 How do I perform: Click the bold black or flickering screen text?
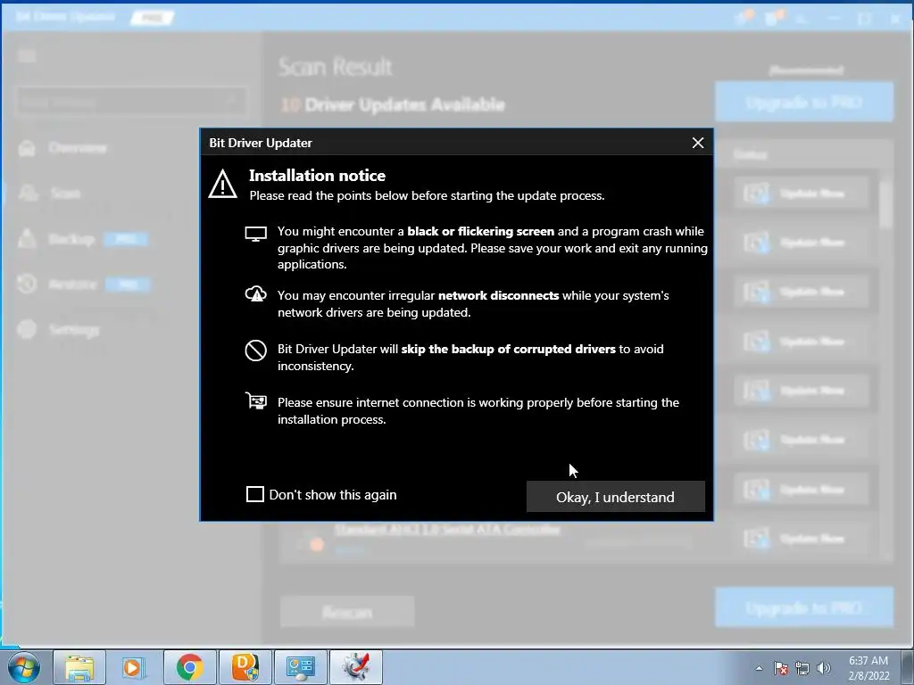tap(481, 231)
